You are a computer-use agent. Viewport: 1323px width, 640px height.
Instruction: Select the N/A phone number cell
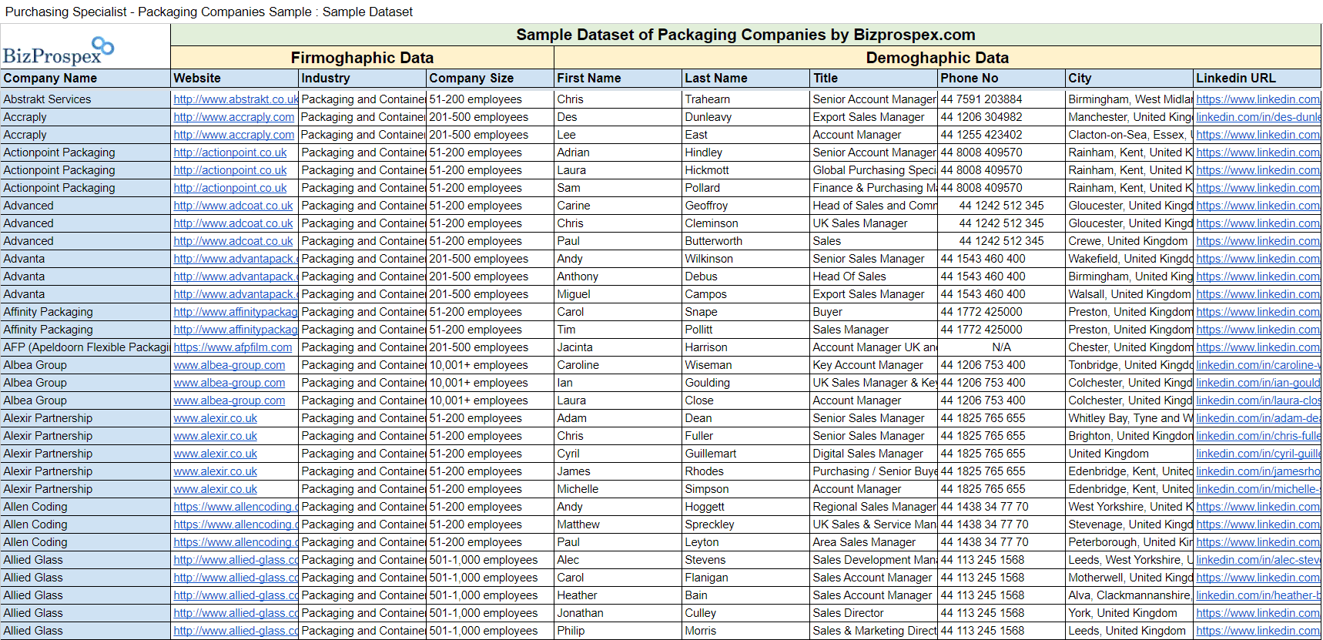(x=1001, y=347)
